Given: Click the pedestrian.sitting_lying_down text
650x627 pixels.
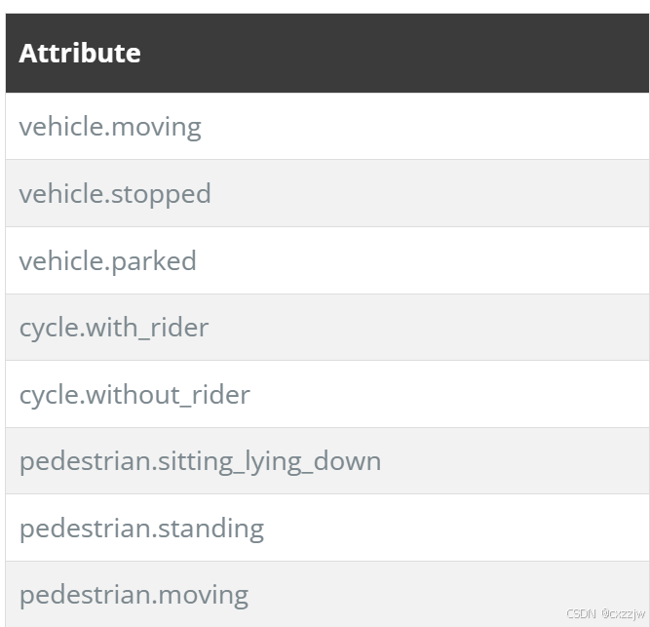Looking at the screenshot, I should [200, 462].
